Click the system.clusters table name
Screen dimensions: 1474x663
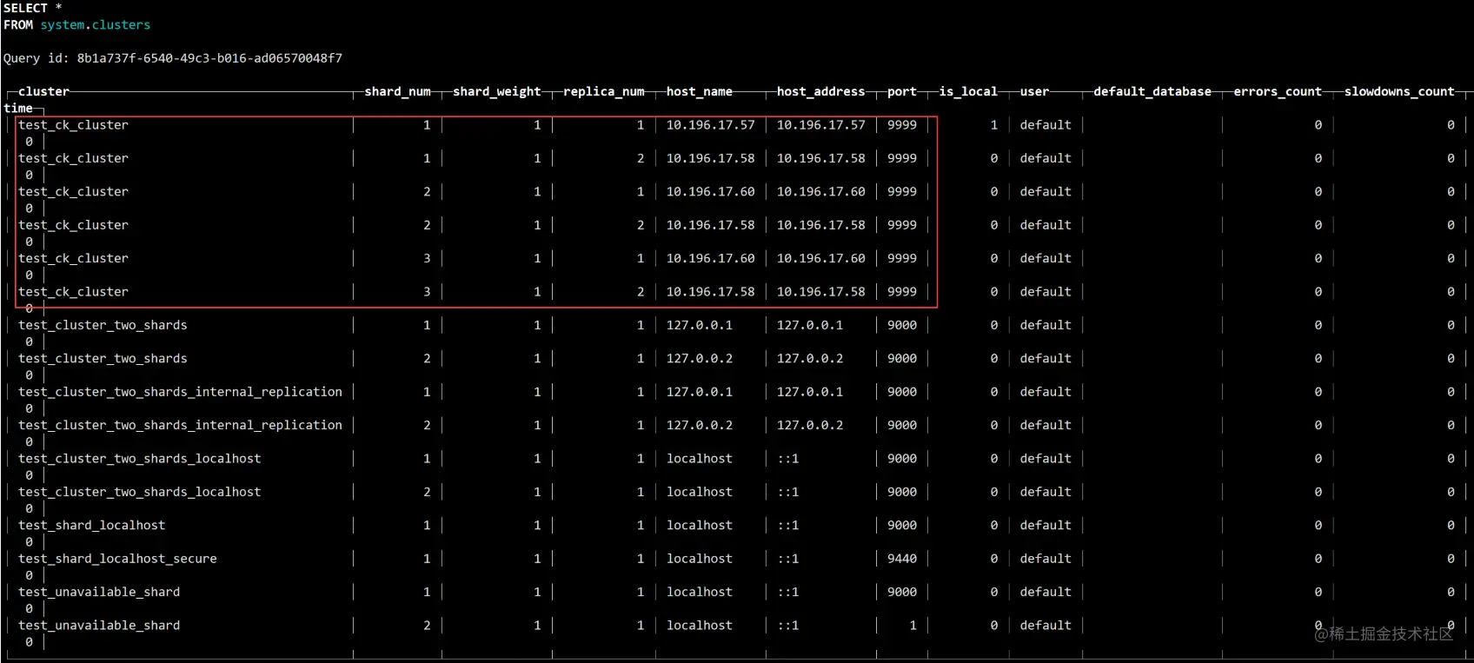[96, 25]
